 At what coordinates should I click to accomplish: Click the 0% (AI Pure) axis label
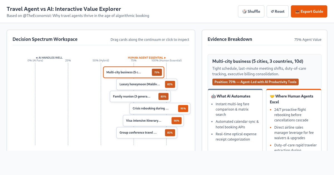35,60
